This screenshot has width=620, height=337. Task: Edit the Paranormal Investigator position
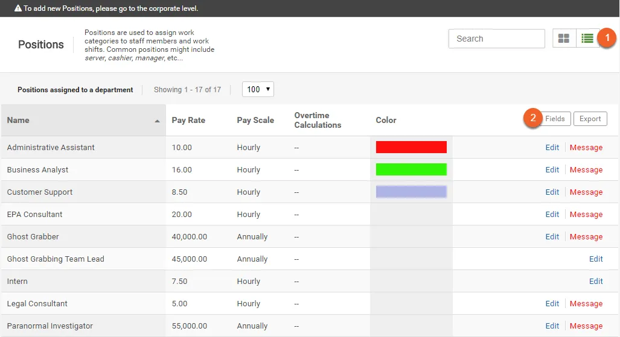[x=552, y=326]
